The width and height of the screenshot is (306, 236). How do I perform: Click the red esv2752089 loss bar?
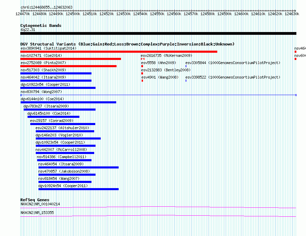point(68,66)
